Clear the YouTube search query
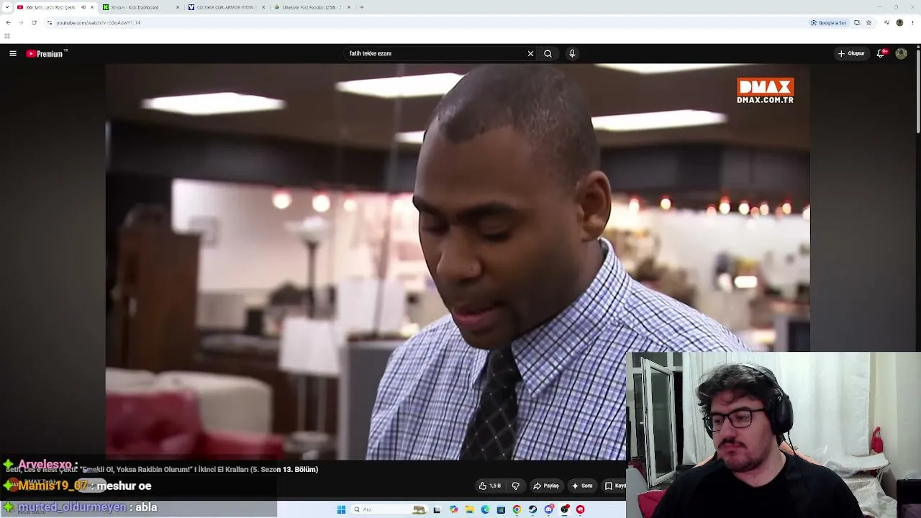The width and height of the screenshot is (921, 518). [530, 53]
